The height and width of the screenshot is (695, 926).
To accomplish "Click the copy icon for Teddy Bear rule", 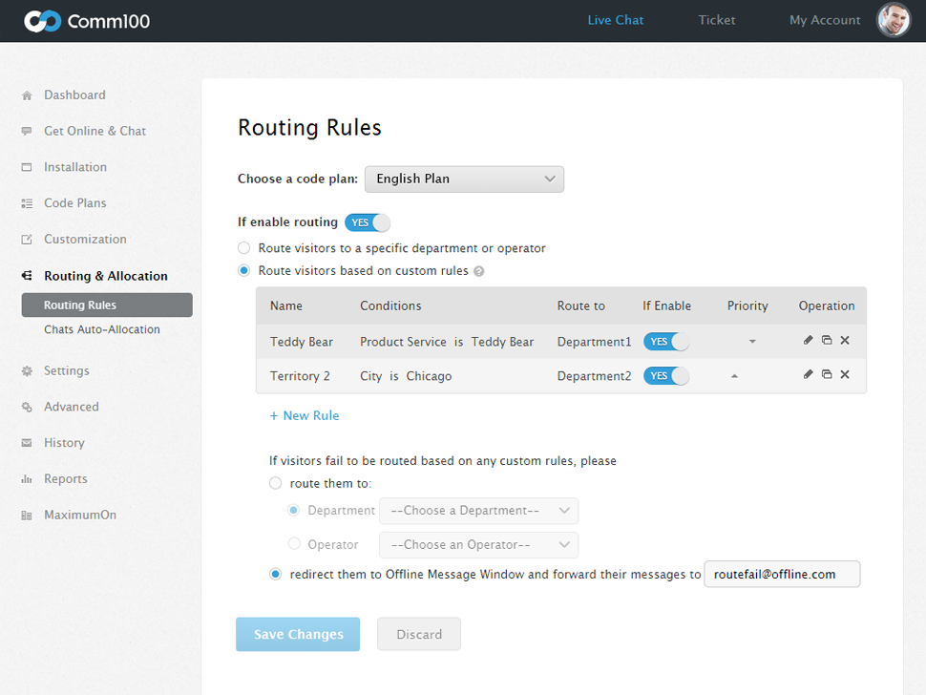I will click(827, 340).
